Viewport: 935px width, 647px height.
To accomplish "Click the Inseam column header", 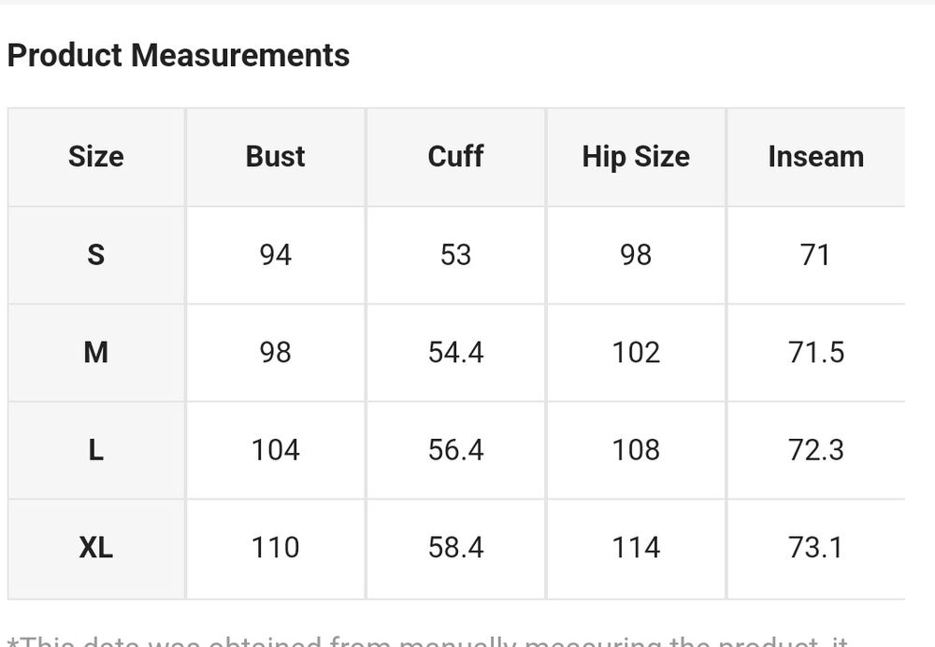I will click(815, 157).
